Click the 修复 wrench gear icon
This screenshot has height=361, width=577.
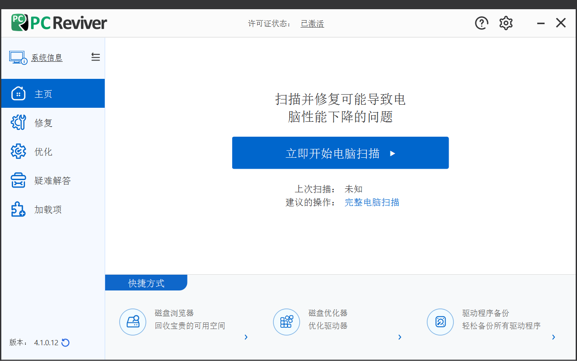point(18,123)
